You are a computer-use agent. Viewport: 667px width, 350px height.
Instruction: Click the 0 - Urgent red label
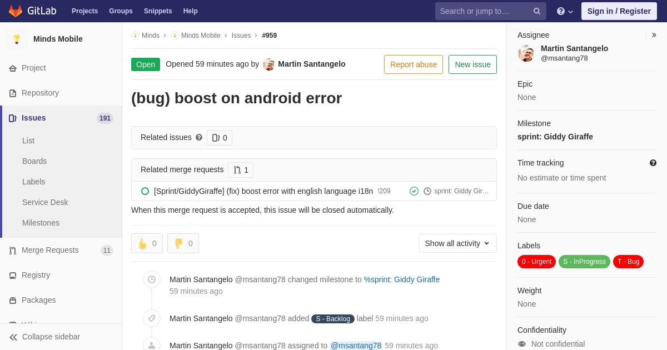pyautogui.click(x=536, y=262)
